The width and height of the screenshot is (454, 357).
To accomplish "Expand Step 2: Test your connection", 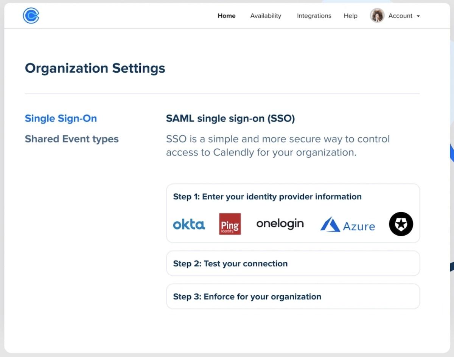I will [x=293, y=264].
